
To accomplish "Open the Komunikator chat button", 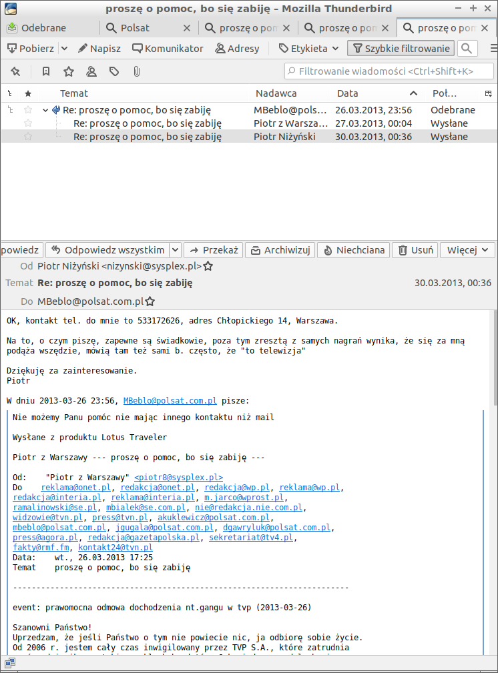I will [168, 49].
